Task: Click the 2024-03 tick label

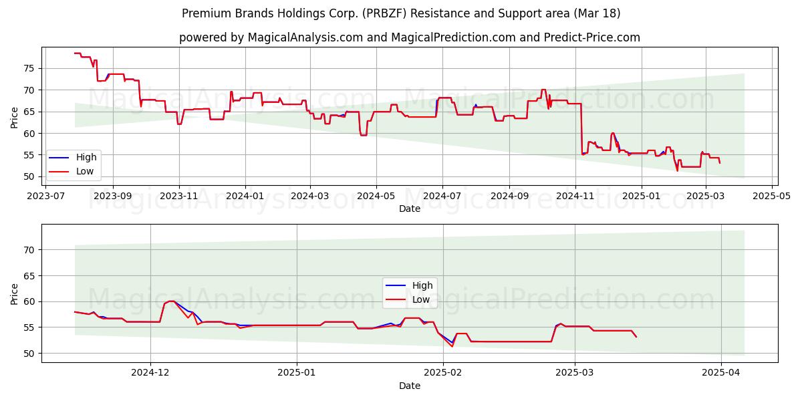Action: click(309, 196)
